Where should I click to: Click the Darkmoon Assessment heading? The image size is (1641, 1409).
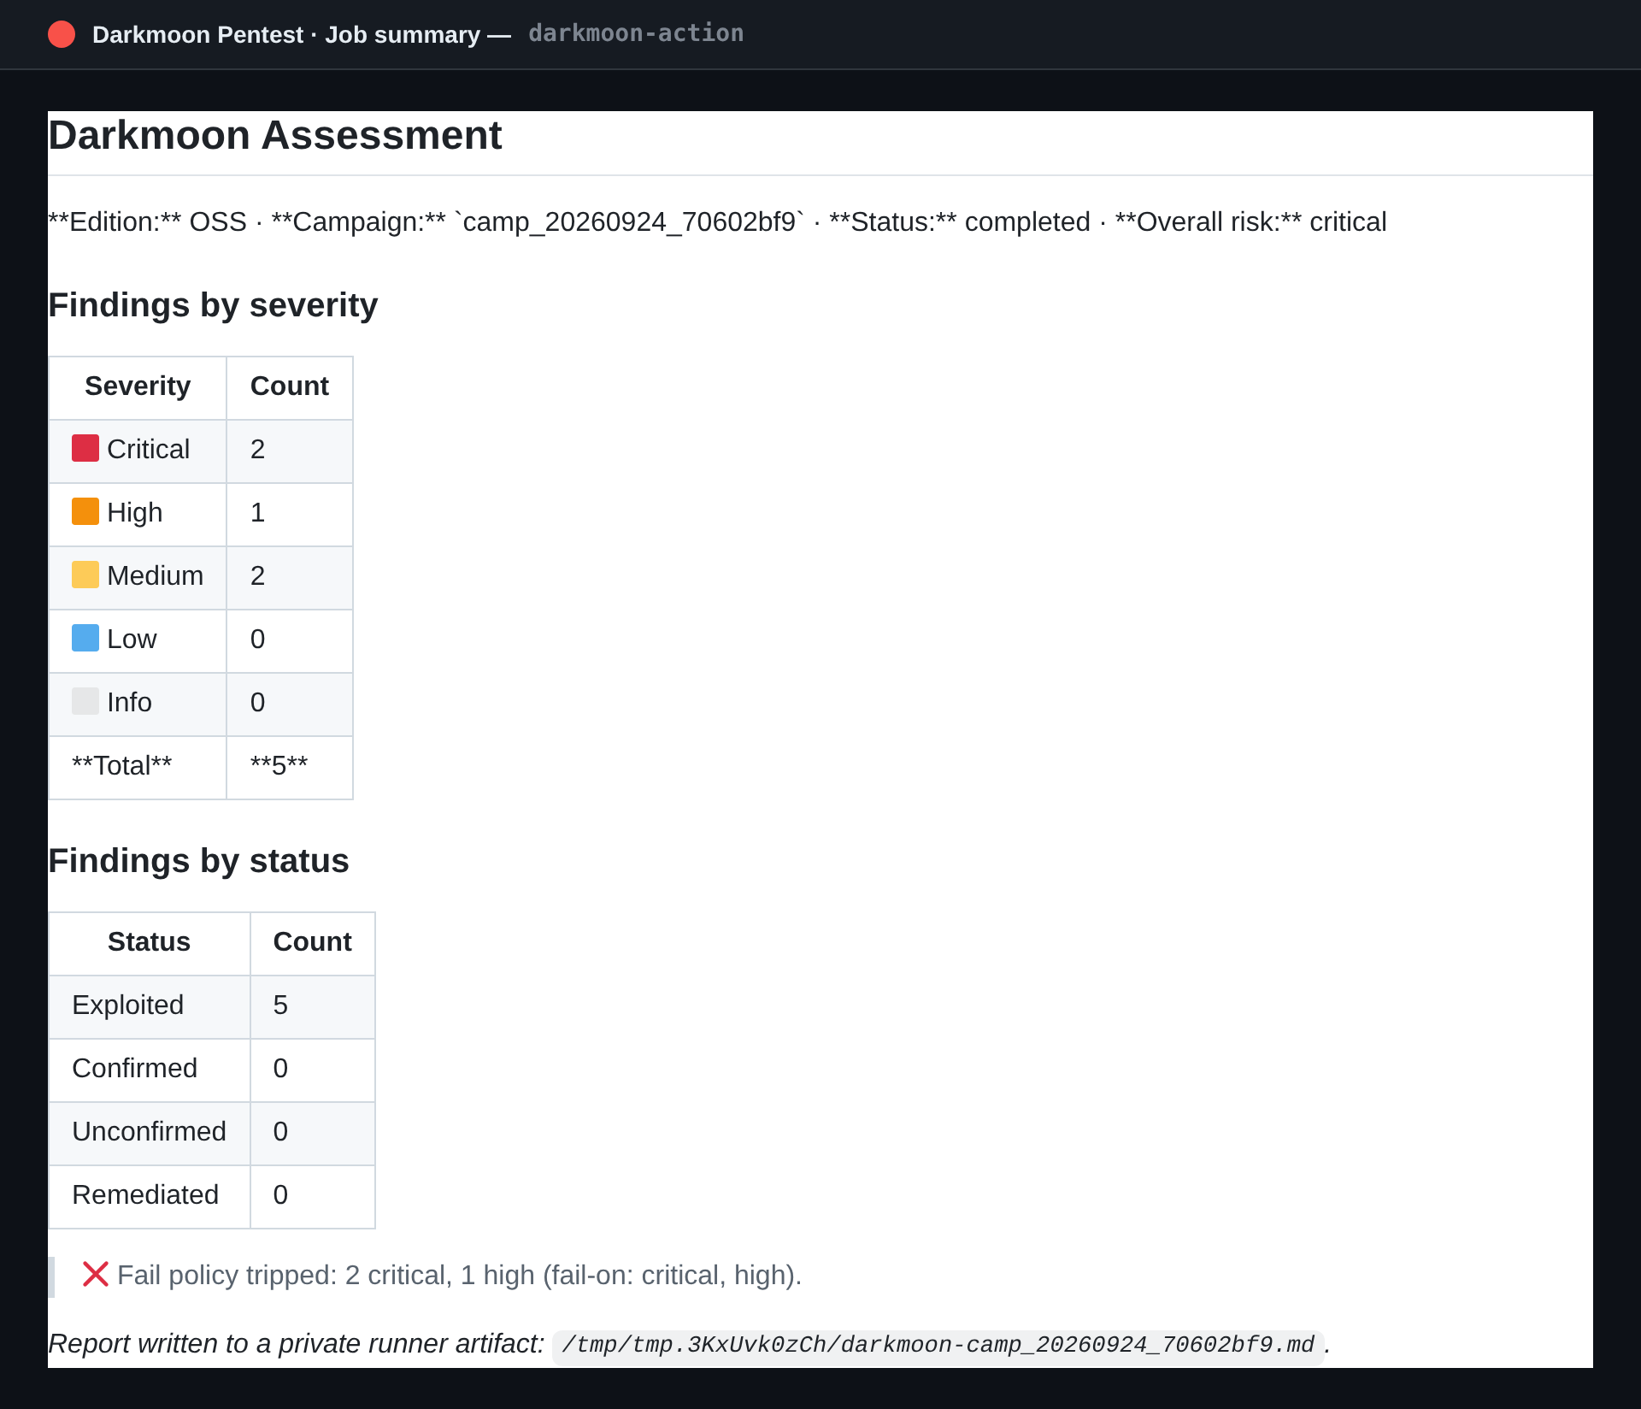pos(274,135)
